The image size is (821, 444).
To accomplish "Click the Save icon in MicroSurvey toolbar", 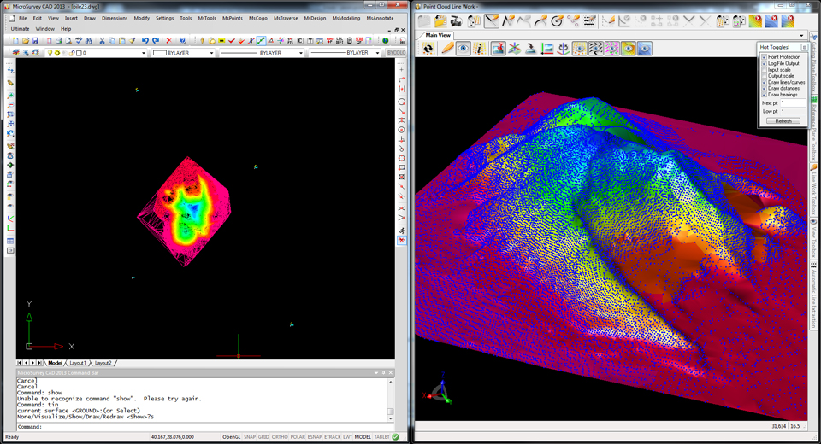I will pyautogui.click(x=35, y=40).
